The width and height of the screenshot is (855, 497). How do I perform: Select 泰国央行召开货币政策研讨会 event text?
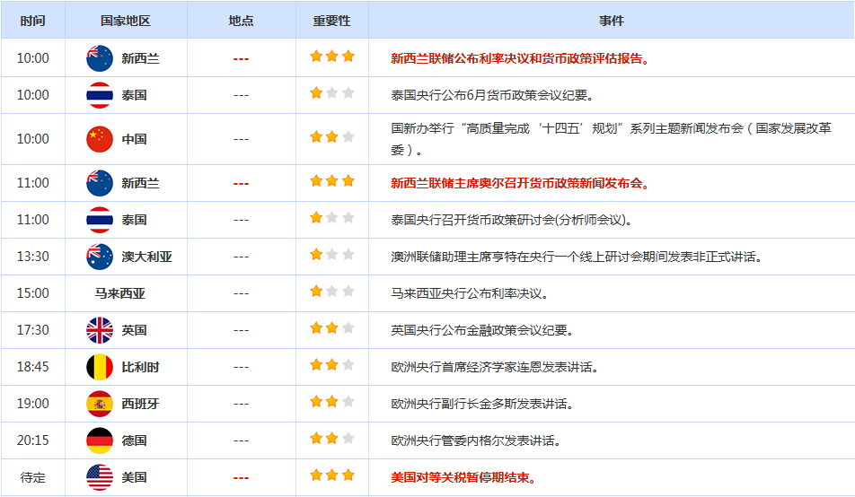tap(512, 220)
